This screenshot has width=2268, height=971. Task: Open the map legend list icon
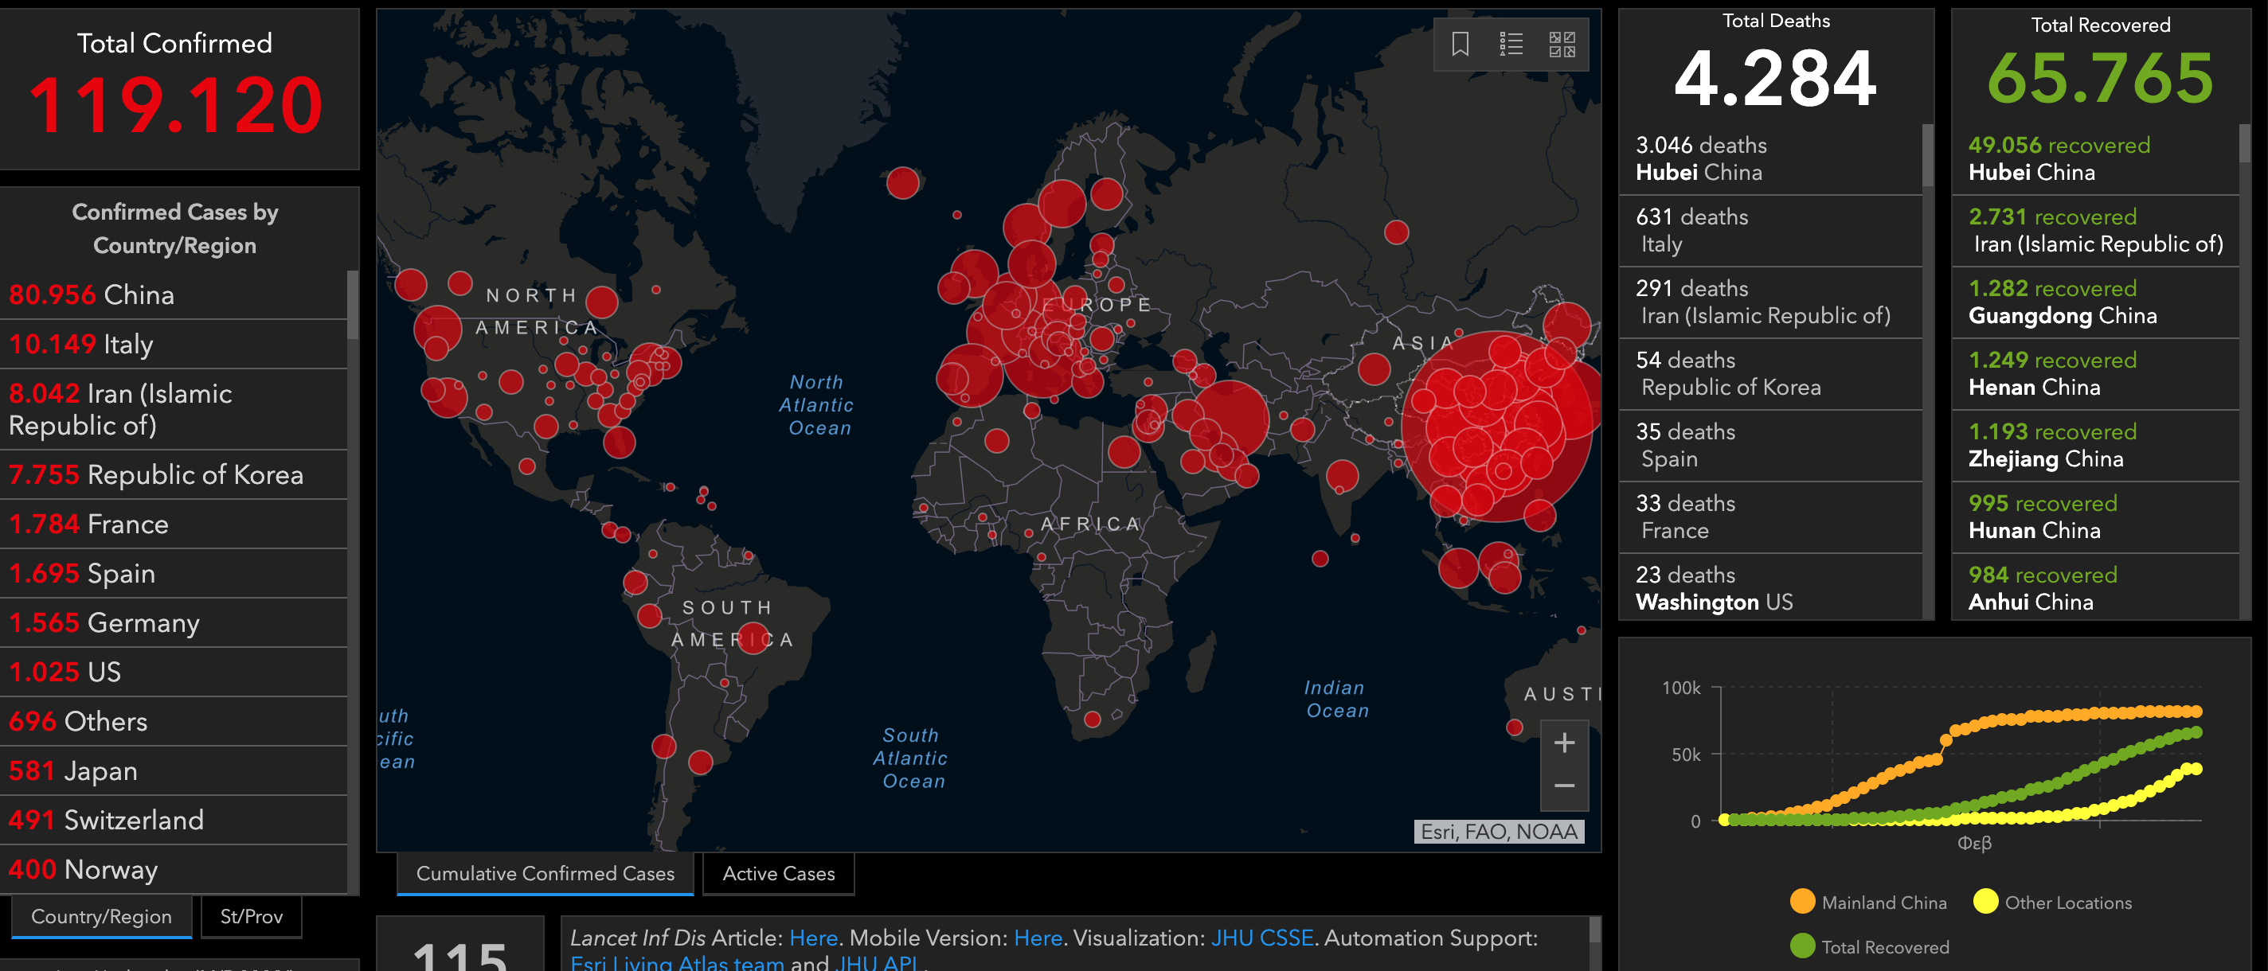(x=1511, y=44)
